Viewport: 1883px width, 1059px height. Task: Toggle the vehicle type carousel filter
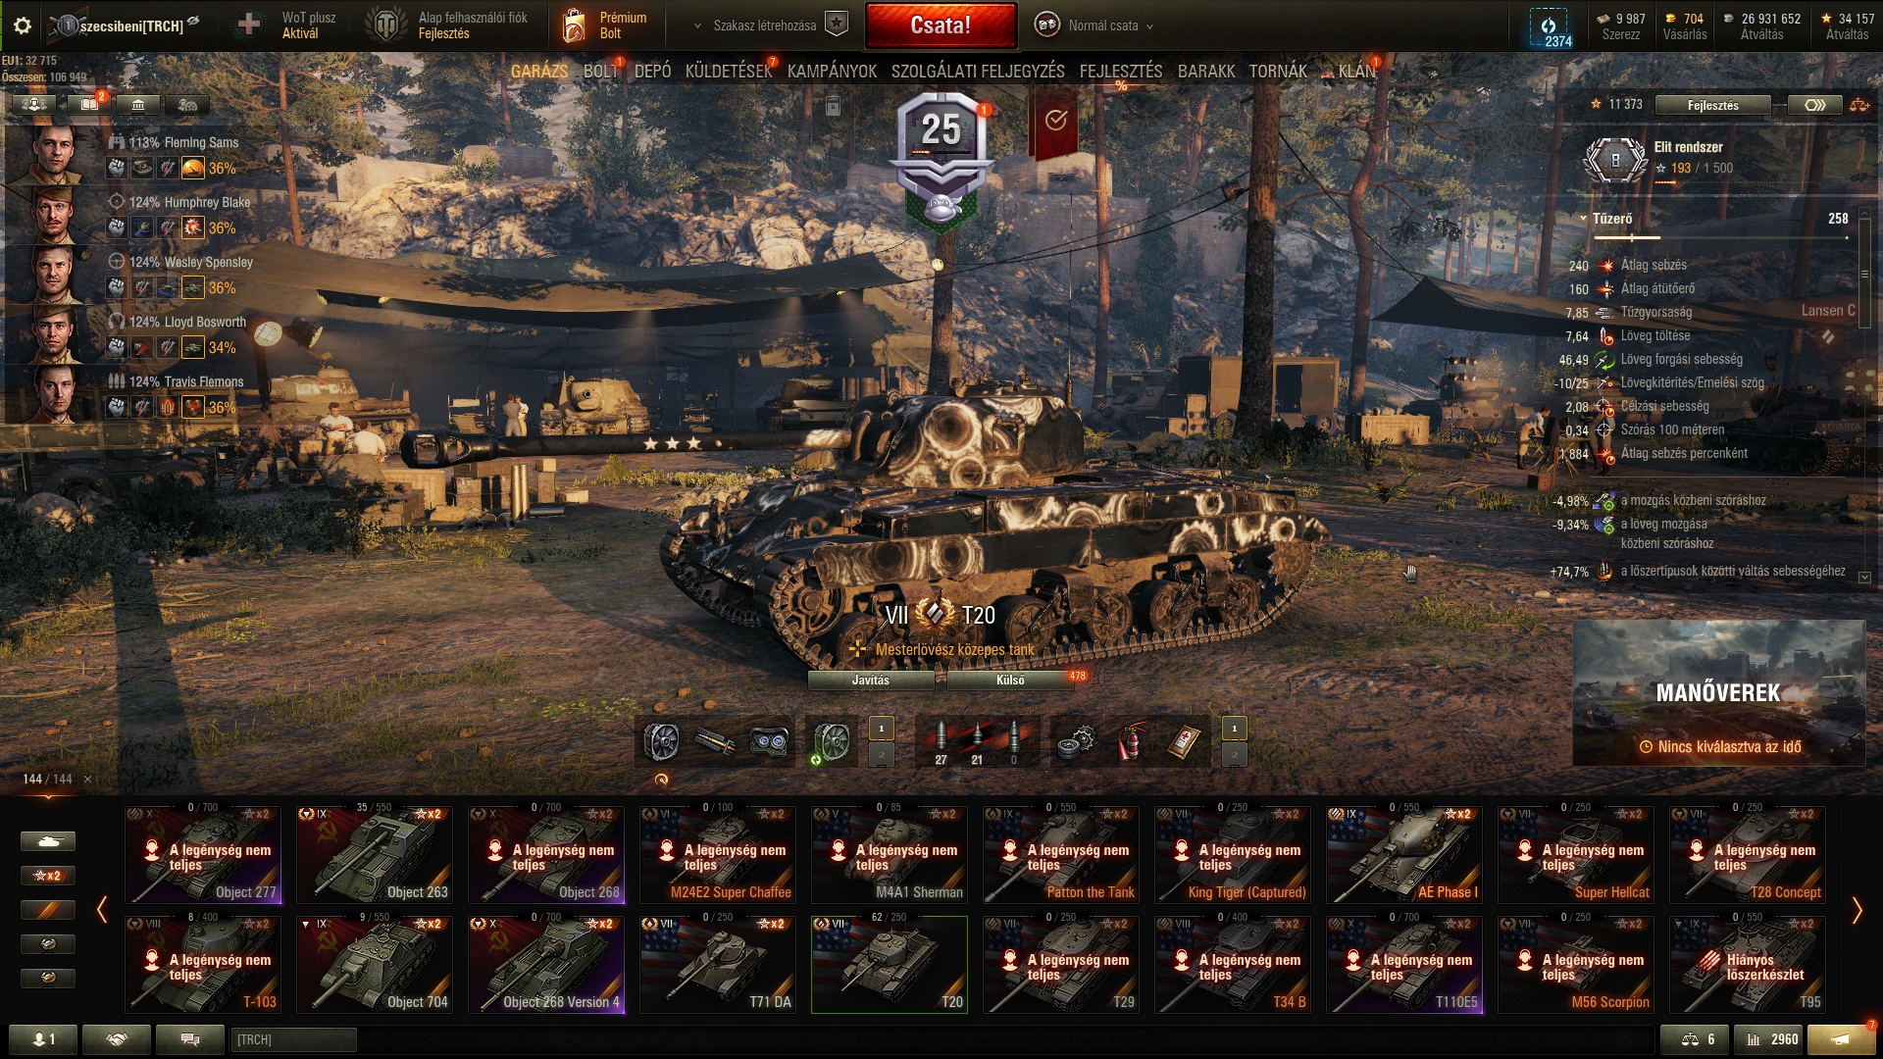click(x=48, y=841)
